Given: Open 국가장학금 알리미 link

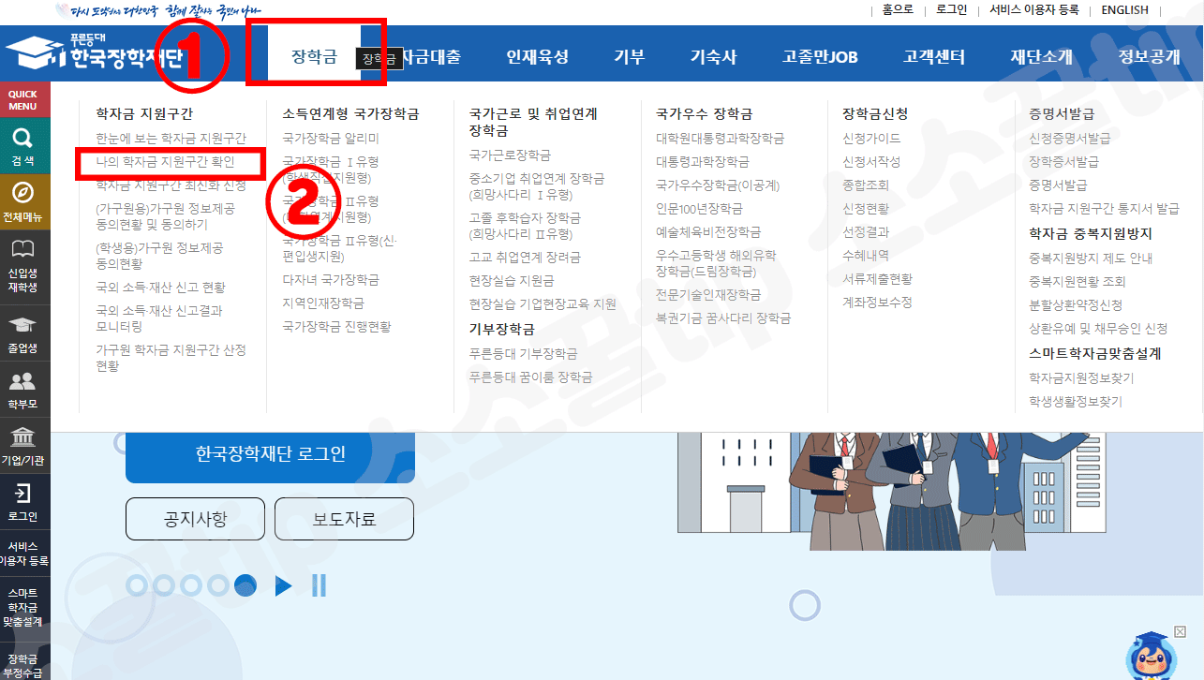Looking at the screenshot, I should (331, 138).
